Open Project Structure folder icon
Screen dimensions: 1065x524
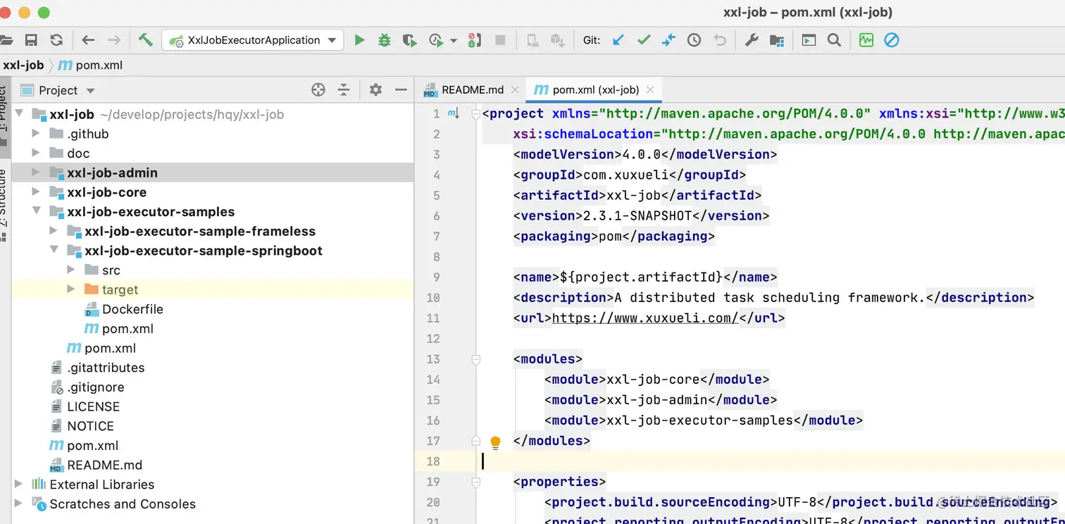click(x=777, y=40)
